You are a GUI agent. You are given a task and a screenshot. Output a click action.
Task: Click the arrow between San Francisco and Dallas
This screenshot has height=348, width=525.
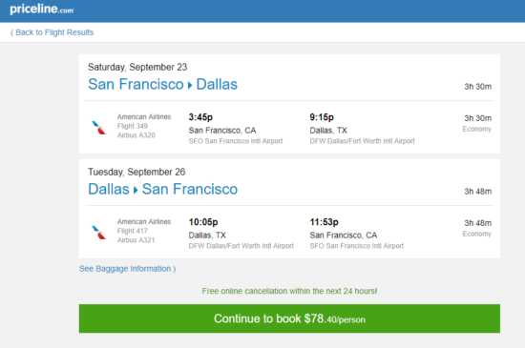(x=190, y=85)
